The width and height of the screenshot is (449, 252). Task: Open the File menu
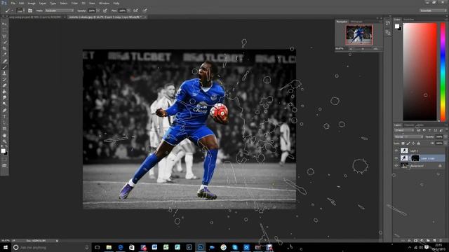pyautogui.click(x=13, y=3)
